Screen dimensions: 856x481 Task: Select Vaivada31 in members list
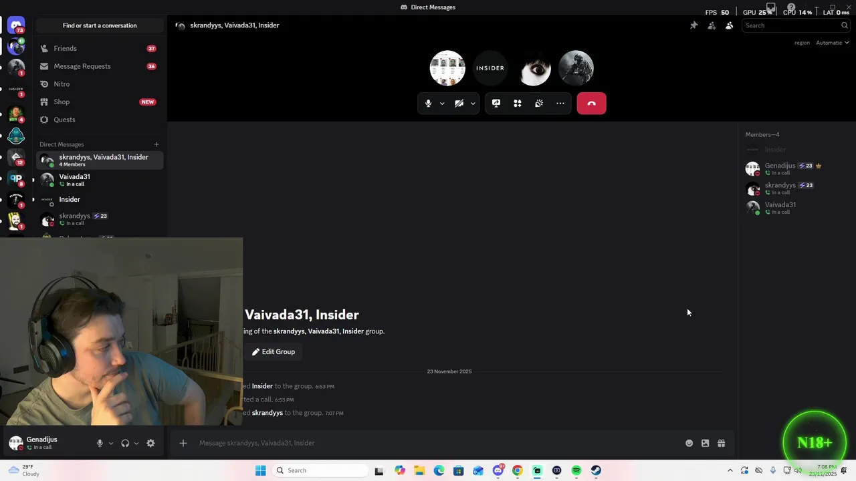coord(794,208)
